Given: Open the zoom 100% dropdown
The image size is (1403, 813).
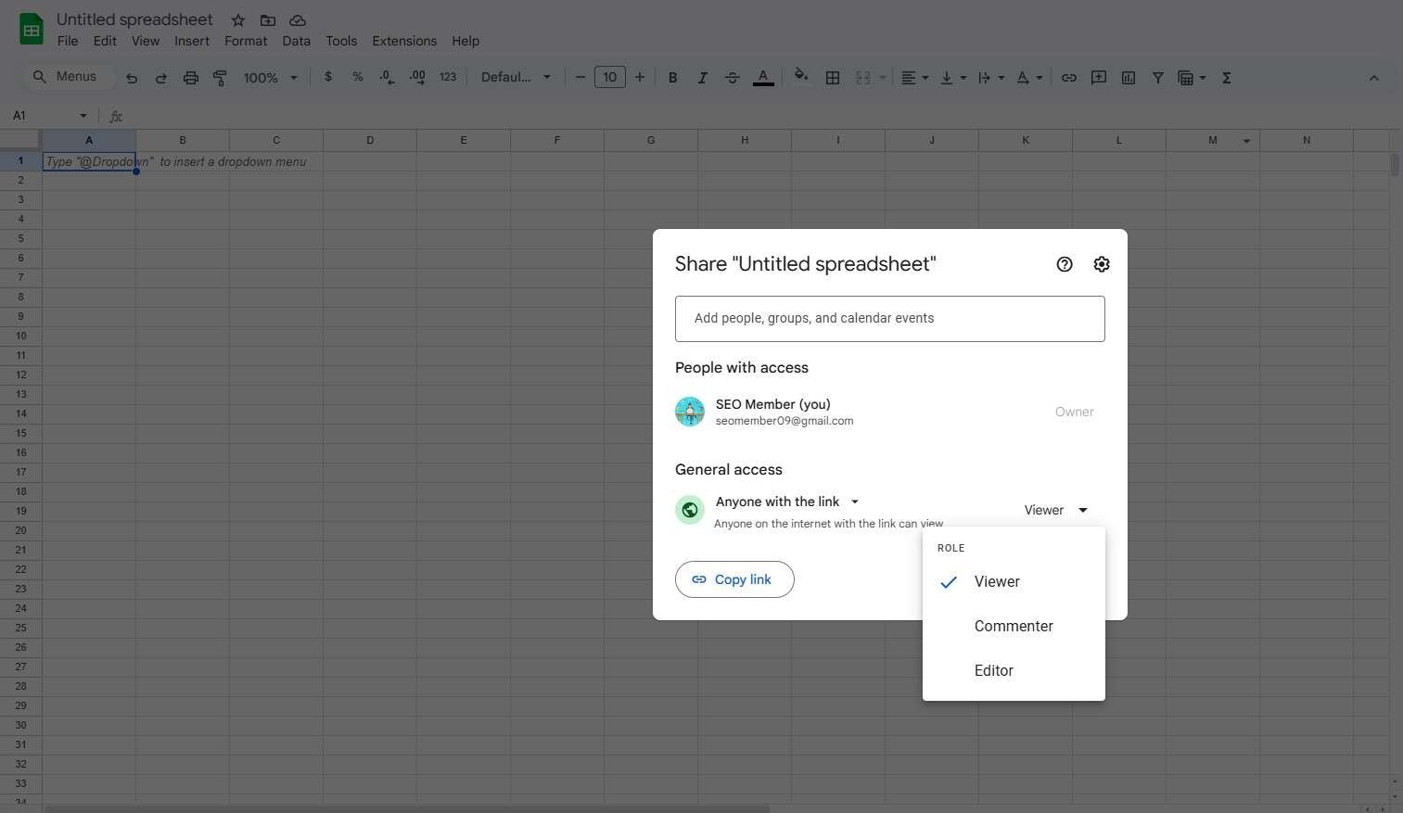Looking at the screenshot, I should point(271,78).
